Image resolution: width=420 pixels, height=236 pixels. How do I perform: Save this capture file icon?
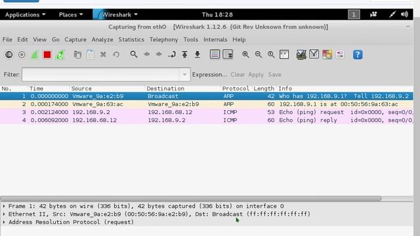pos(91,54)
